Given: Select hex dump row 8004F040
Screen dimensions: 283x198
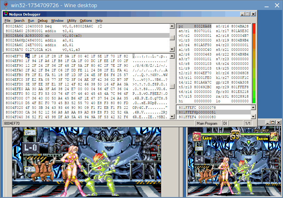Looking at the screenshot, I should (x=87, y=117).
